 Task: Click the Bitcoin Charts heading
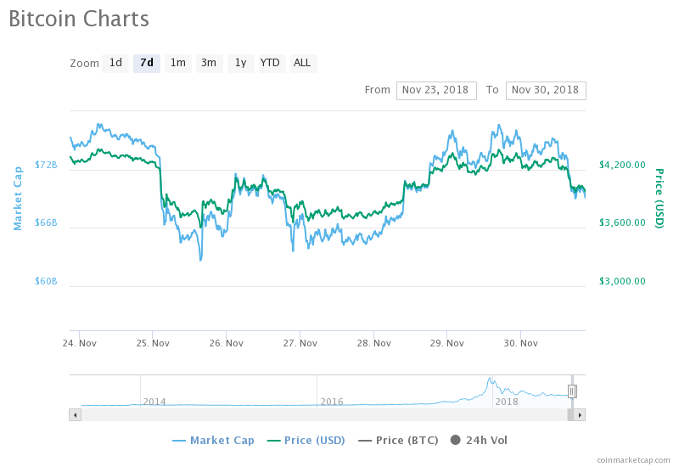(x=79, y=19)
